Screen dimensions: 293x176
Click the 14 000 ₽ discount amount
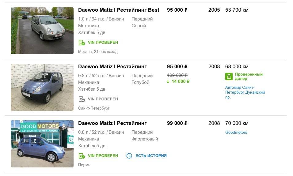point(180,81)
